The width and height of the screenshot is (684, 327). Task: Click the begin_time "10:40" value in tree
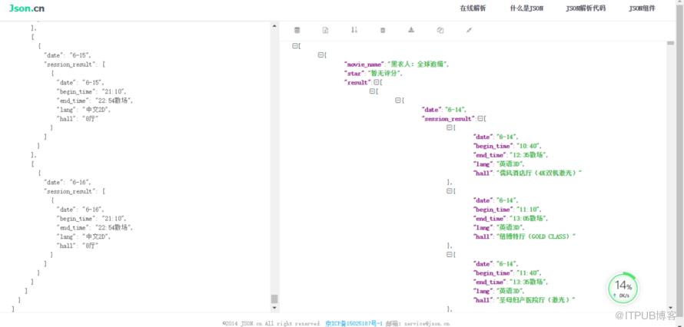click(528, 147)
